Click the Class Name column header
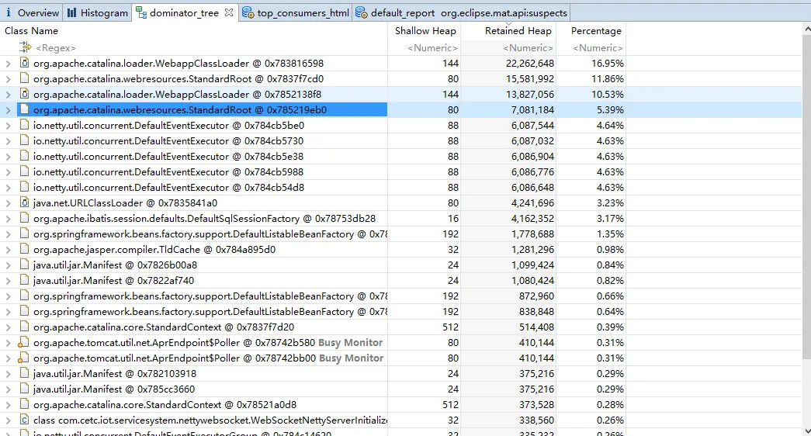This screenshot has height=436, width=811. (x=31, y=30)
